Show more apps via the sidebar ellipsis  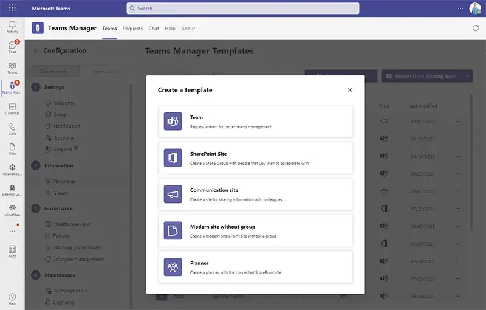pyautogui.click(x=12, y=231)
